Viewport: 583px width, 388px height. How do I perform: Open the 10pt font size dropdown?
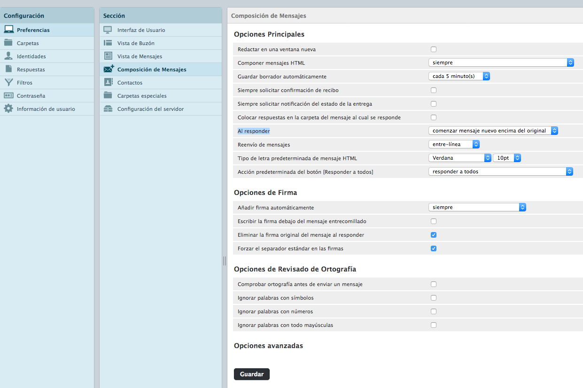coord(507,158)
